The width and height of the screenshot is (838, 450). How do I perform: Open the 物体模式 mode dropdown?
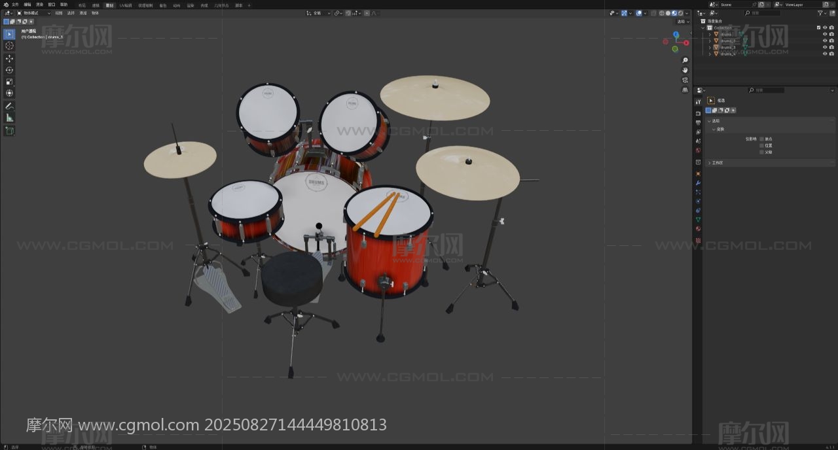(33, 13)
